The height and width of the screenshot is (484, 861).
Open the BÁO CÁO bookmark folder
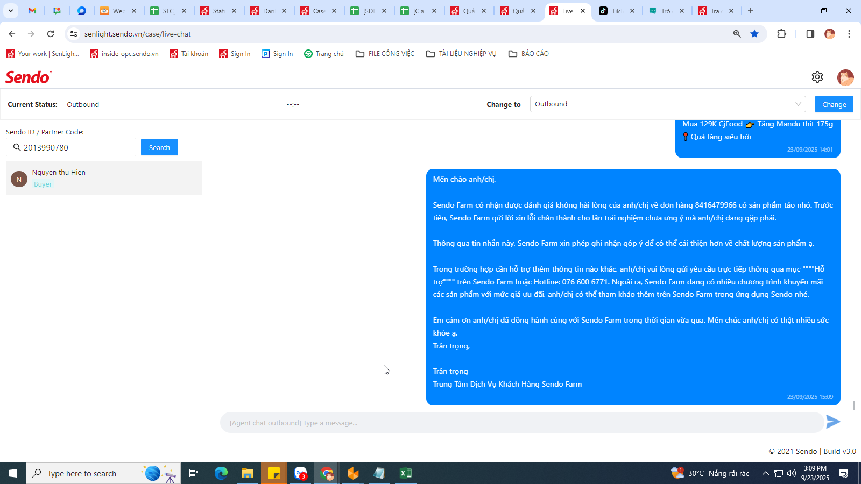529,54
